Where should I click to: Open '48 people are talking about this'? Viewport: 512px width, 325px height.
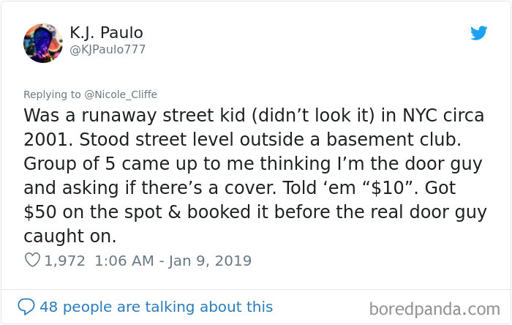point(156,307)
